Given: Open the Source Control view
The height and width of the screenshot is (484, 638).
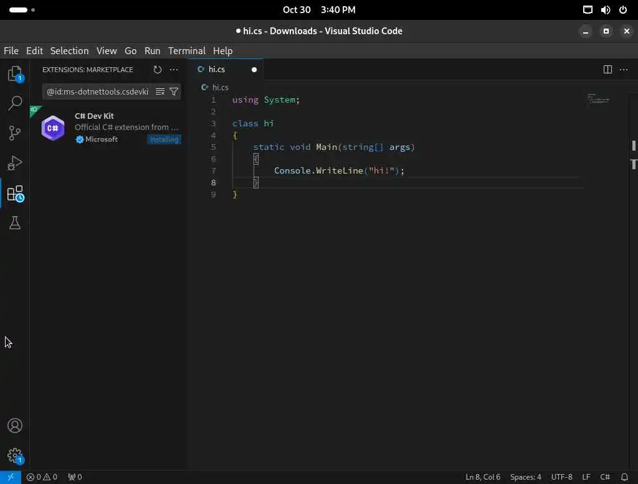Looking at the screenshot, I should 15,133.
